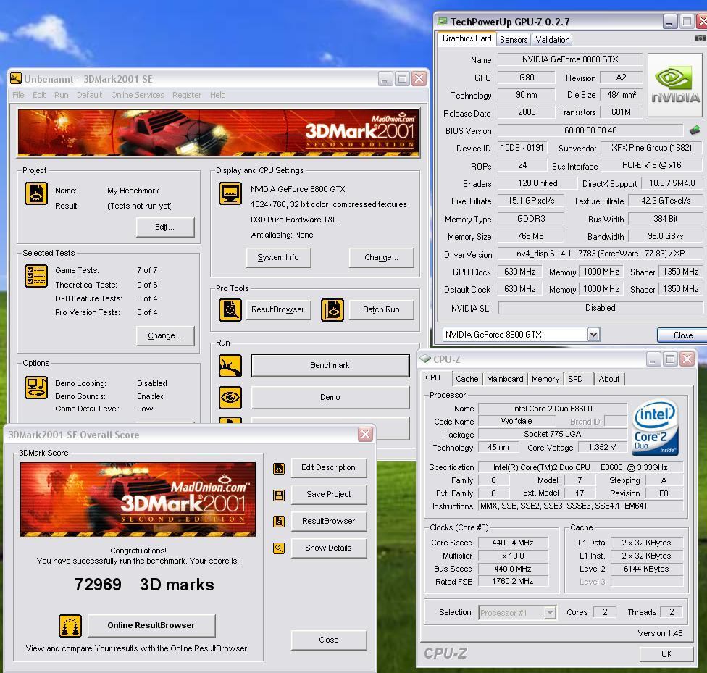The height and width of the screenshot is (673, 707).
Task: Click the Edit... button in Project
Action: (164, 227)
